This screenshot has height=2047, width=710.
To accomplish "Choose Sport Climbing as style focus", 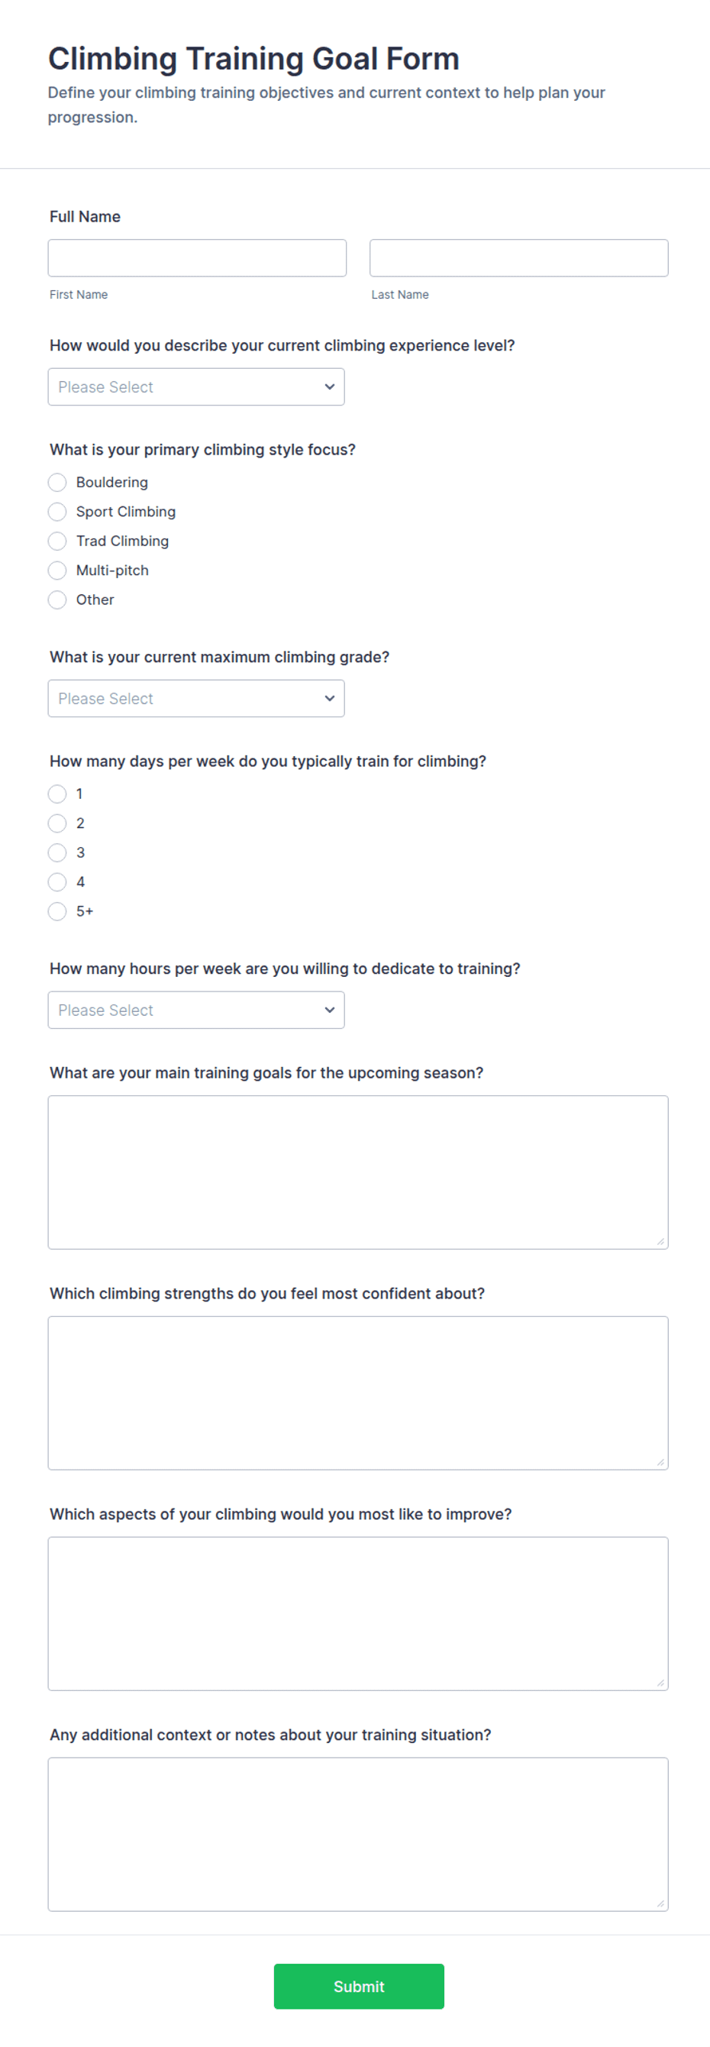I will tap(57, 512).
